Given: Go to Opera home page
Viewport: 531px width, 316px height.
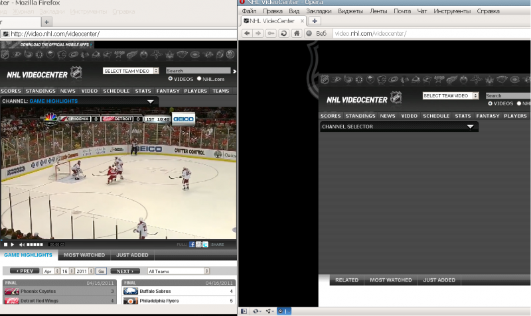Looking at the screenshot, I should 297,33.
